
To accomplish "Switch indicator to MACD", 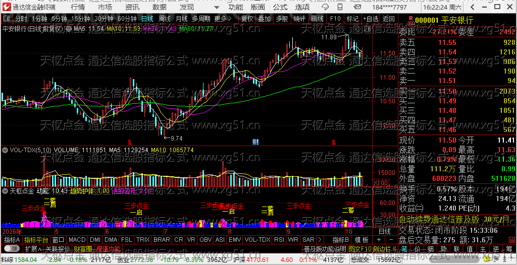I will 77,240.
